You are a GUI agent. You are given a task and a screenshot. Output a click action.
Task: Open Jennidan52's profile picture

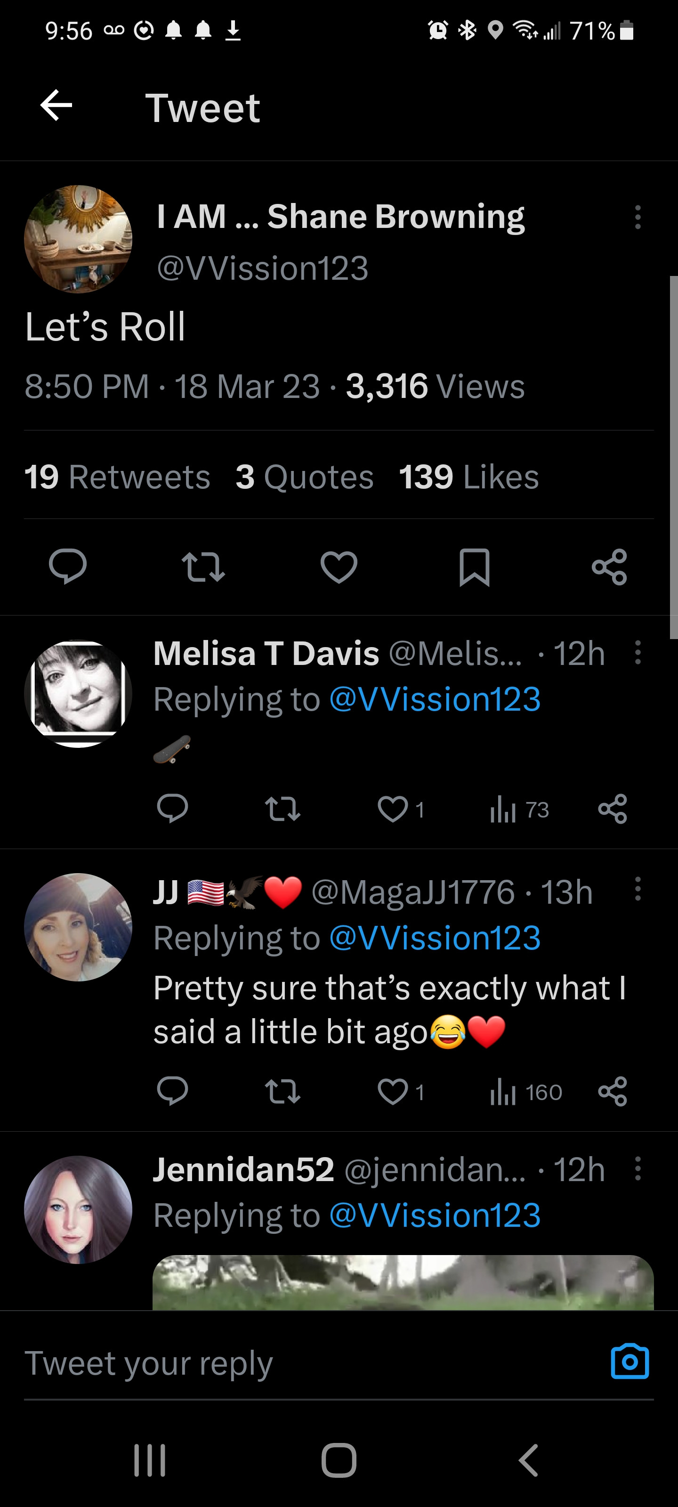click(78, 1209)
